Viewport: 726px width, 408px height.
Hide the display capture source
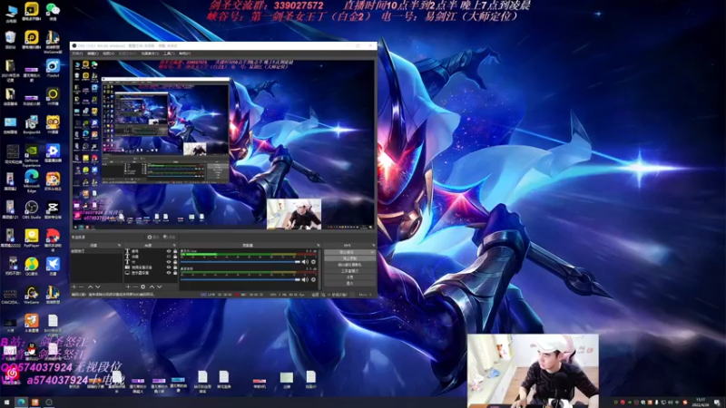(169, 273)
